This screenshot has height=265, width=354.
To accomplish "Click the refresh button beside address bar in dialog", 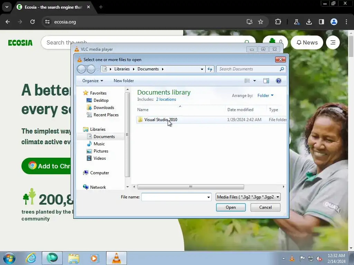I will [210, 69].
